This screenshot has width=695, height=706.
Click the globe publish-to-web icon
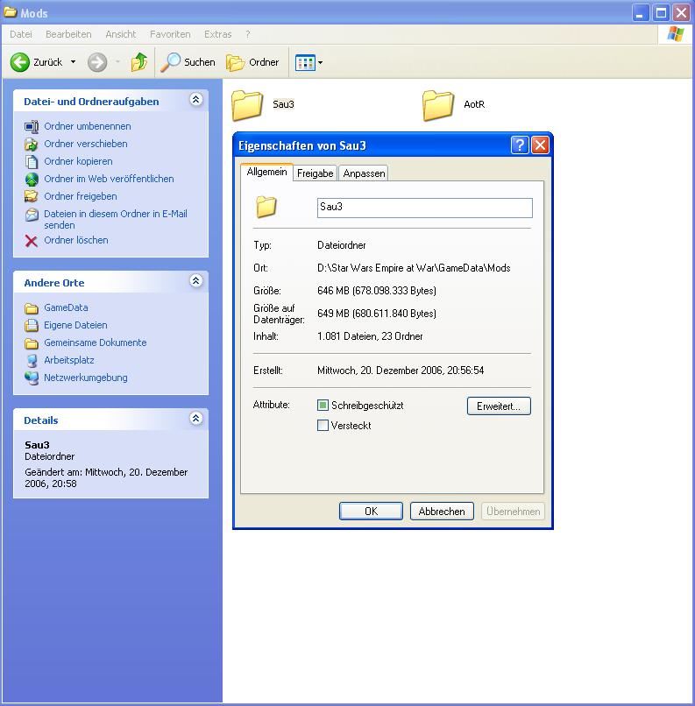coord(32,180)
